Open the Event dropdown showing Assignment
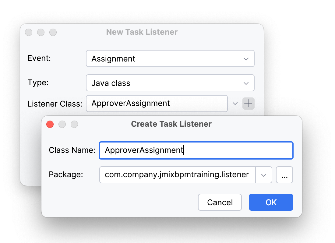The image size is (335, 243). tap(170, 58)
